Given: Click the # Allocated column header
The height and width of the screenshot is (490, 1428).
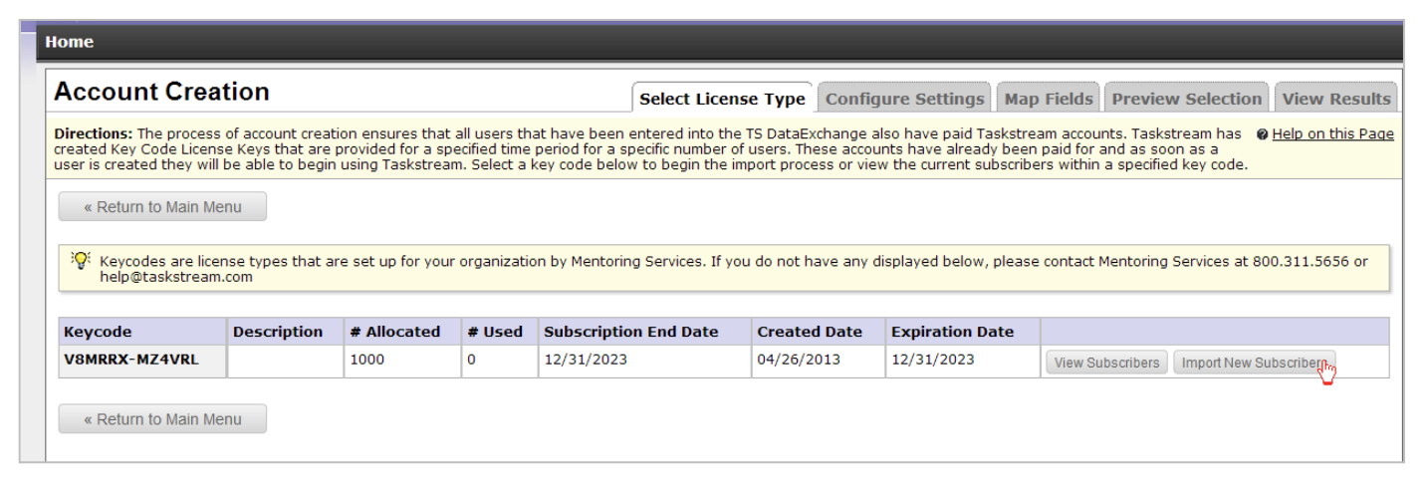Looking at the screenshot, I should point(401,332).
